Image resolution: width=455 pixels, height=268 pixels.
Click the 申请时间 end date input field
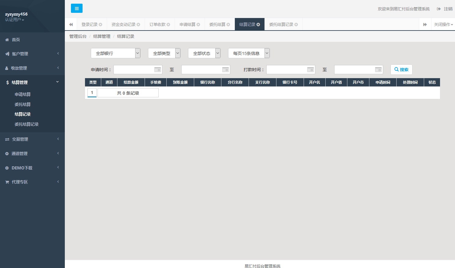[202, 70]
